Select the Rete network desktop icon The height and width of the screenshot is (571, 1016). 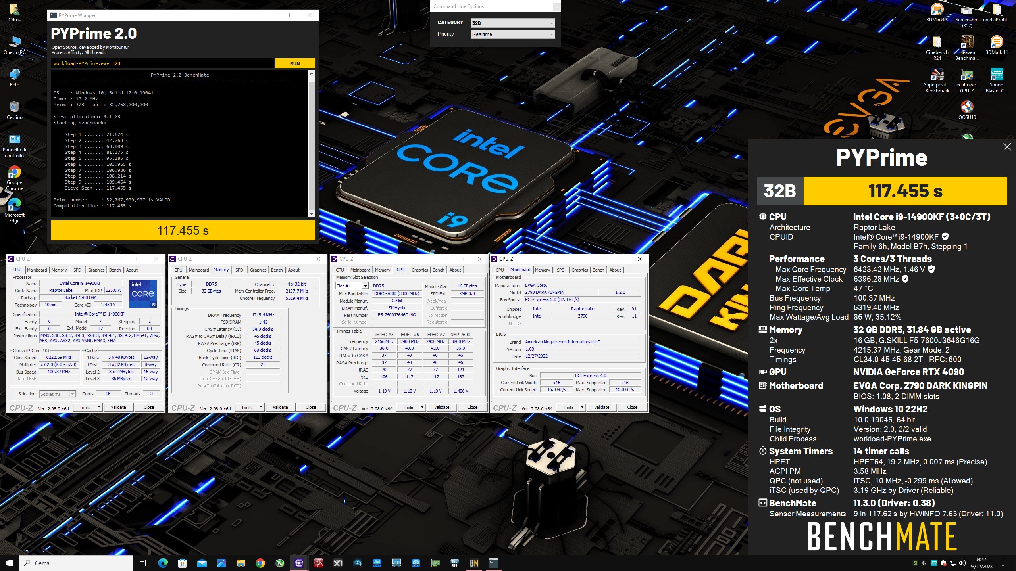click(14, 78)
